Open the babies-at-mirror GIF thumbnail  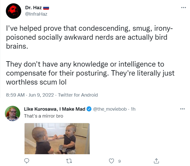coord(57,139)
